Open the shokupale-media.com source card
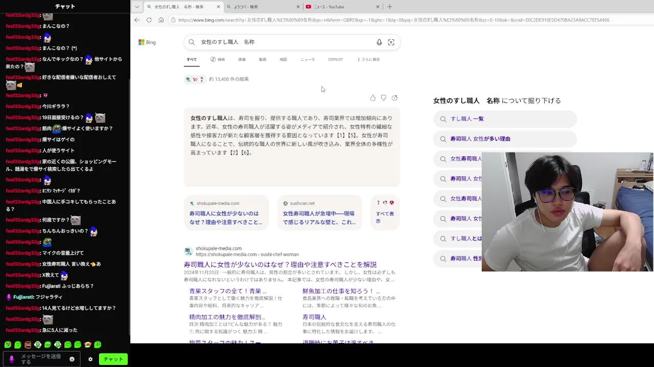This screenshot has height=367, width=654. 226,213
